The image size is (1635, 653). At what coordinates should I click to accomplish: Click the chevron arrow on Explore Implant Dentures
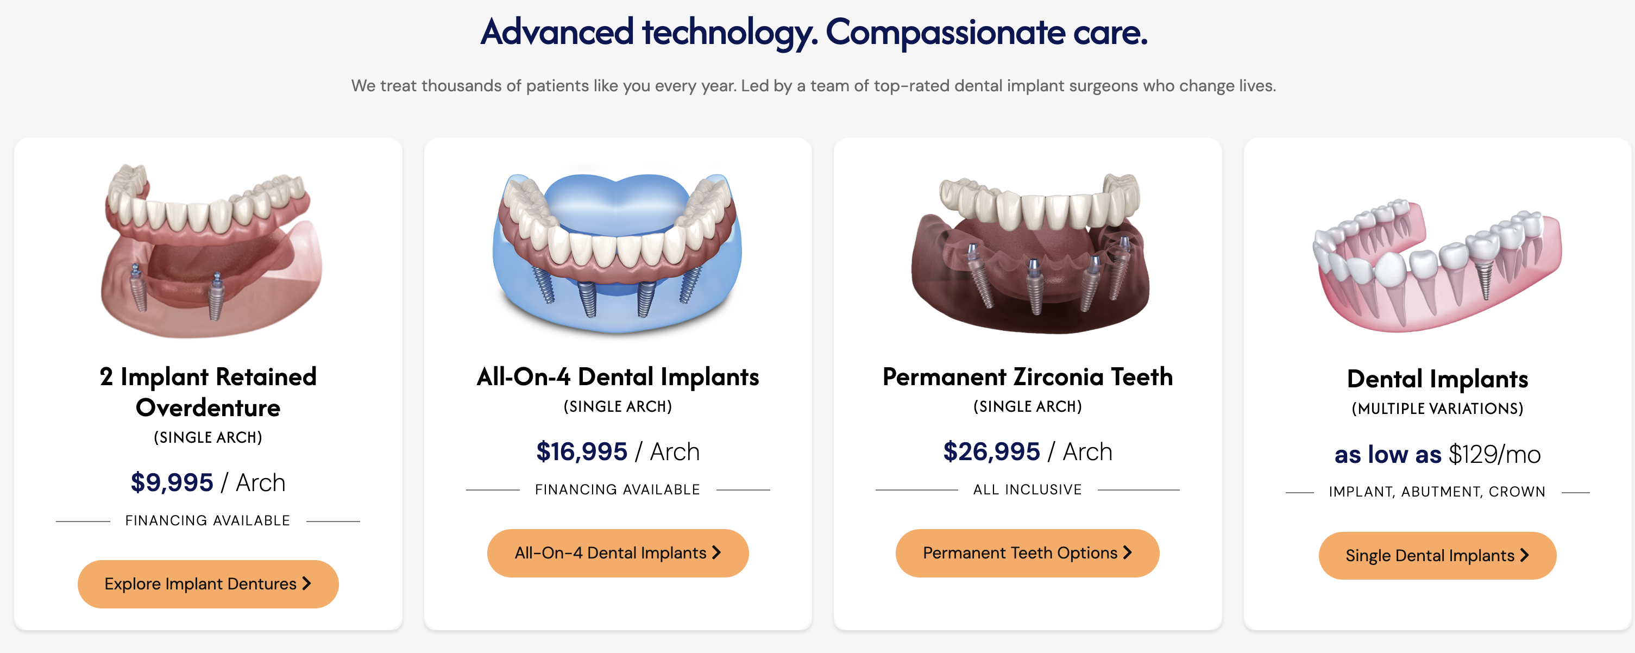click(306, 584)
